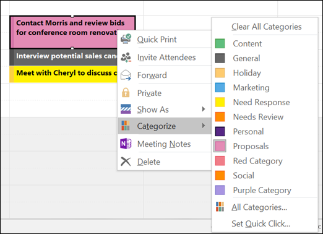This screenshot has height=234, width=323.
Task: Click the Private padlock icon
Action: [x=126, y=93]
